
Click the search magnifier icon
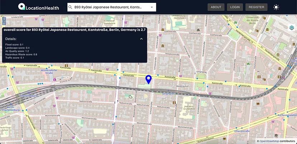tap(70, 7)
